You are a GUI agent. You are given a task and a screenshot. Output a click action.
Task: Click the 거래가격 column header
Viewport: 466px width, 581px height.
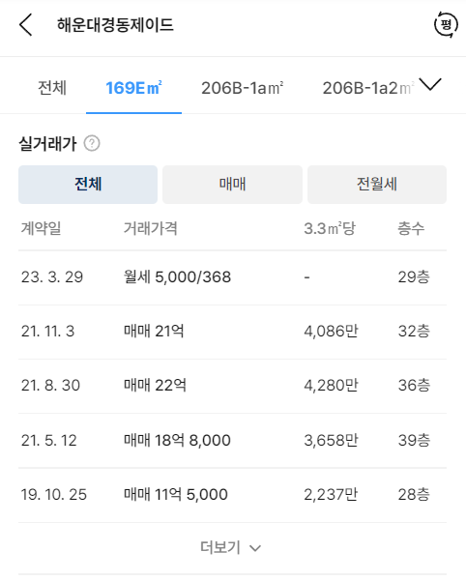151,228
